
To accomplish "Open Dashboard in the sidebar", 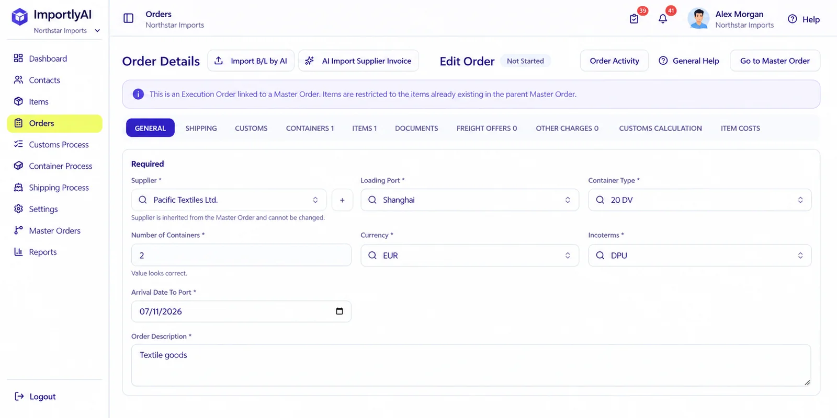I will (x=54, y=59).
